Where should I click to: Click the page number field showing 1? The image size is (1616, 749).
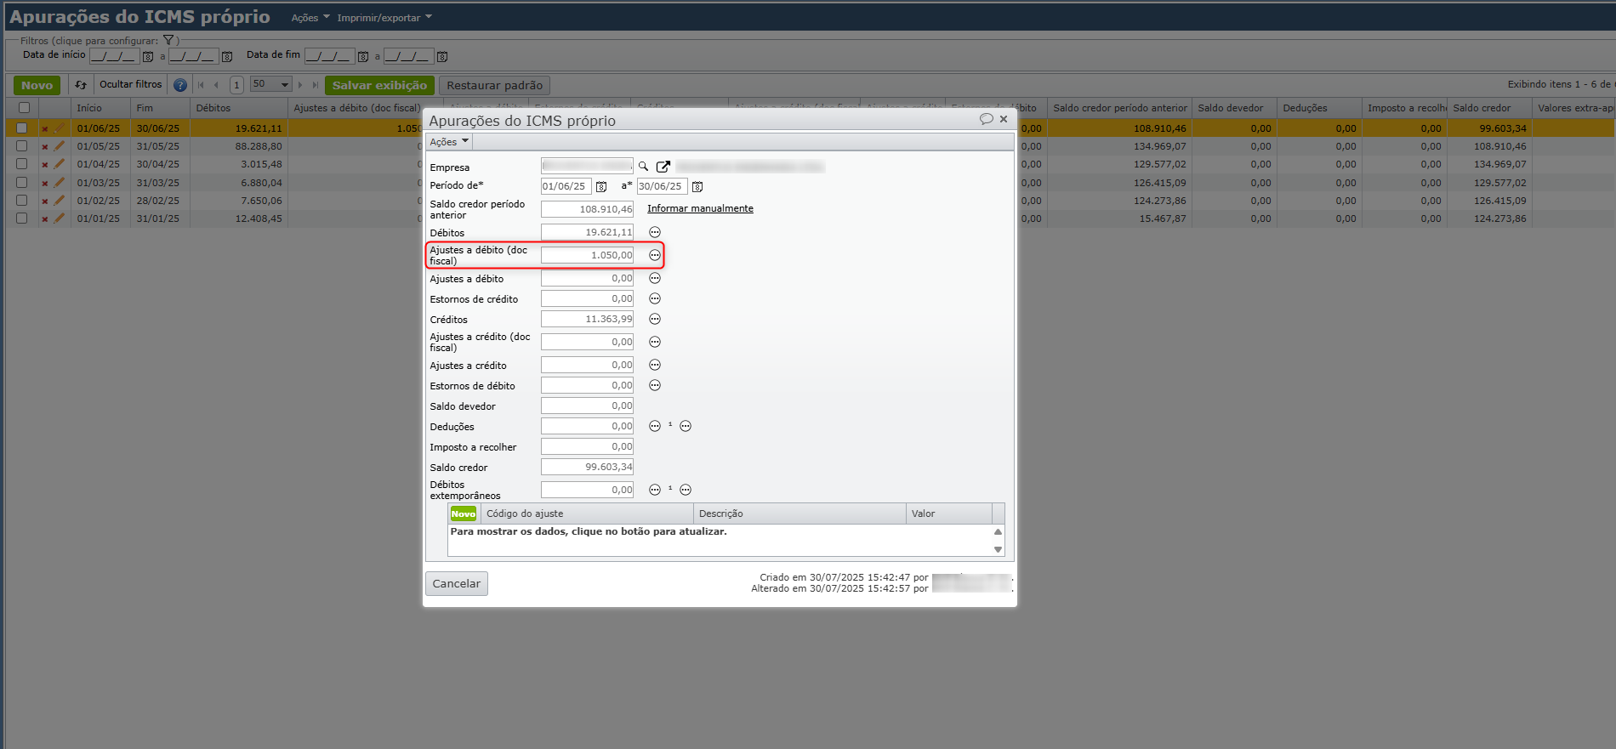(x=236, y=85)
